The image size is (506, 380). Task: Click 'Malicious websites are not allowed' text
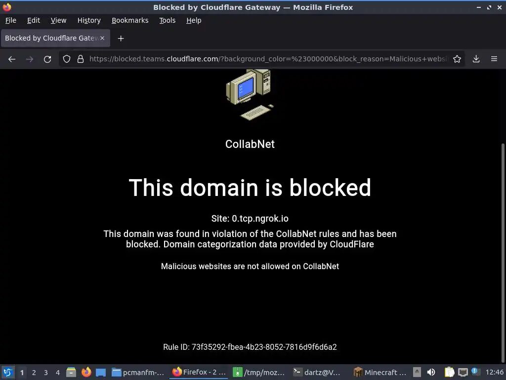(x=250, y=266)
